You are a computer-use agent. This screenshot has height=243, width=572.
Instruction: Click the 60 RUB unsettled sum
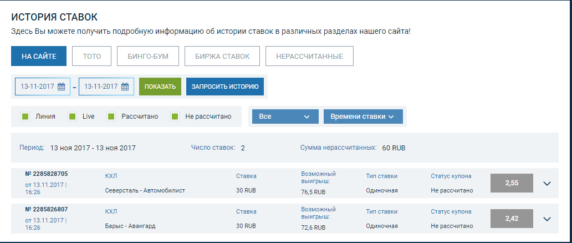[394, 148]
